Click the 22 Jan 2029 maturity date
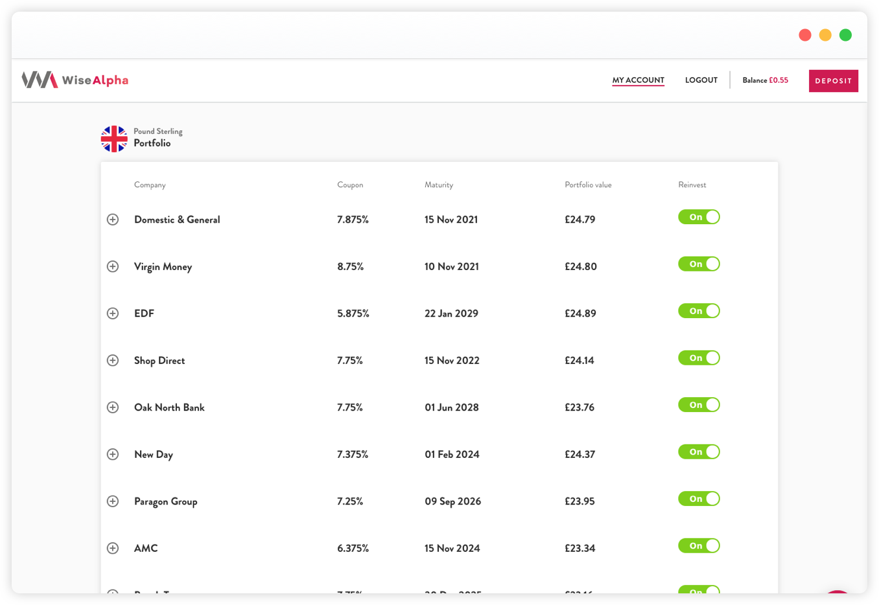This screenshot has height=605, width=879. (x=451, y=314)
